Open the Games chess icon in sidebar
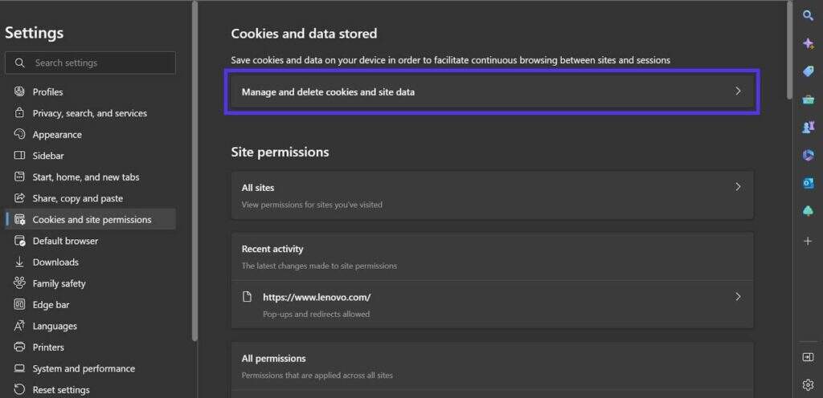The image size is (823, 398). tap(809, 127)
